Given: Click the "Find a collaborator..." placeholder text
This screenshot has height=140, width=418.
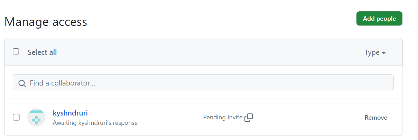Looking at the screenshot, I should click(63, 83).
